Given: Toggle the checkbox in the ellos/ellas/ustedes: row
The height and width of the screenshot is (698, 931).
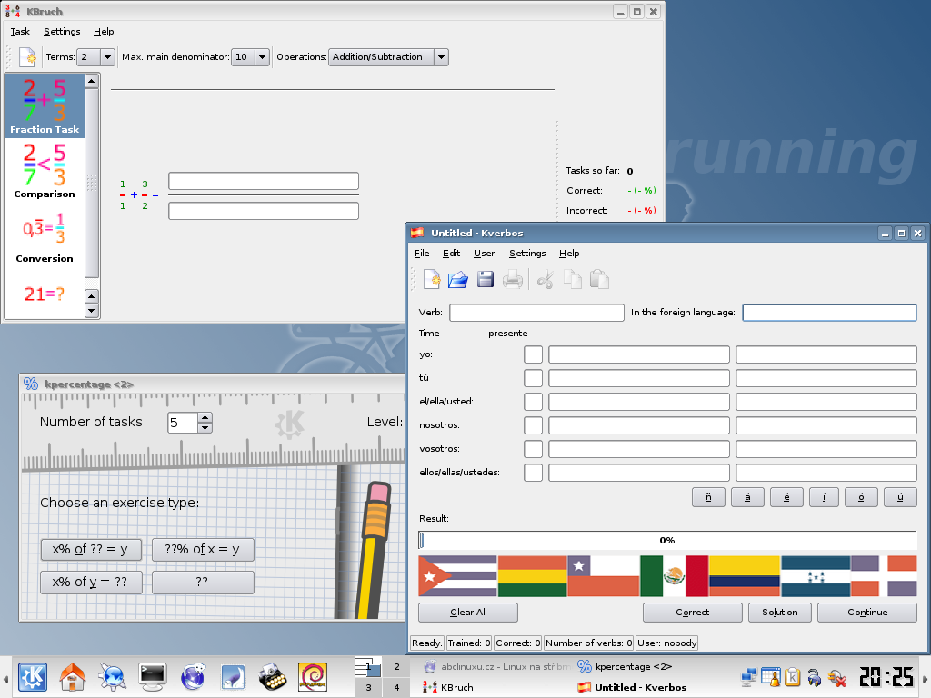Looking at the screenshot, I should click(x=533, y=473).
